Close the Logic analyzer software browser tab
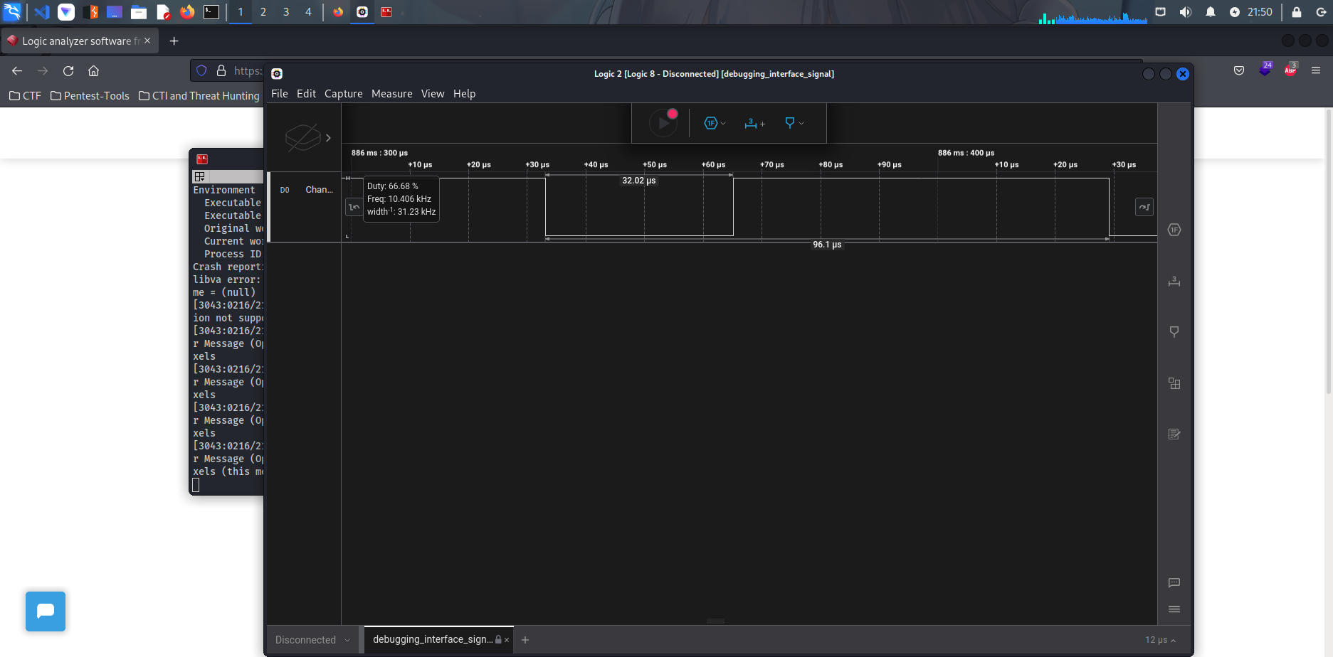This screenshot has width=1333, height=657. pos(147,41)
